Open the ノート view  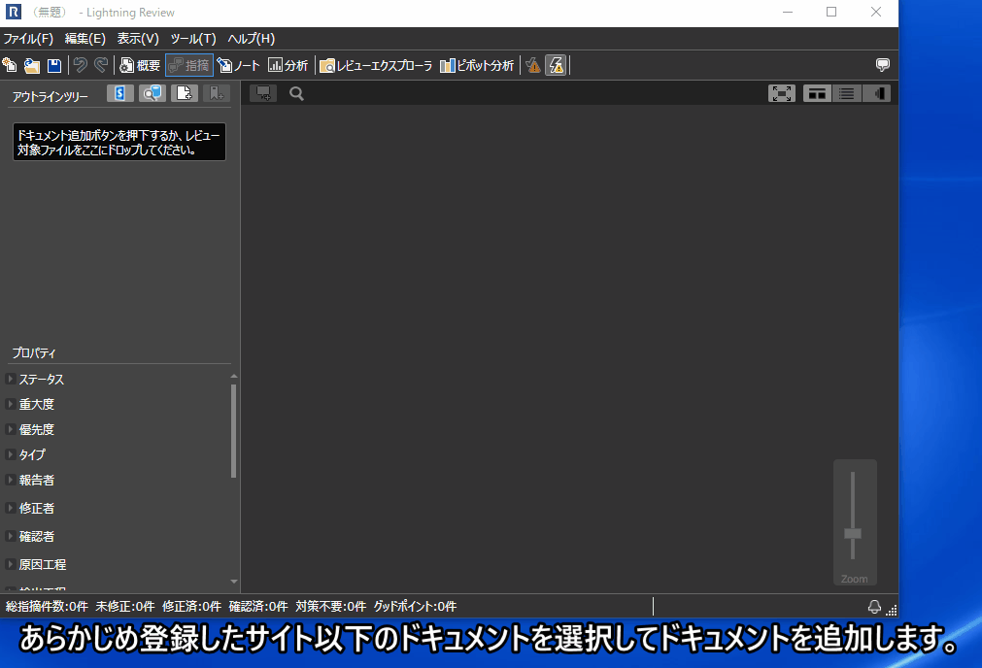click(x=239, y=65)
